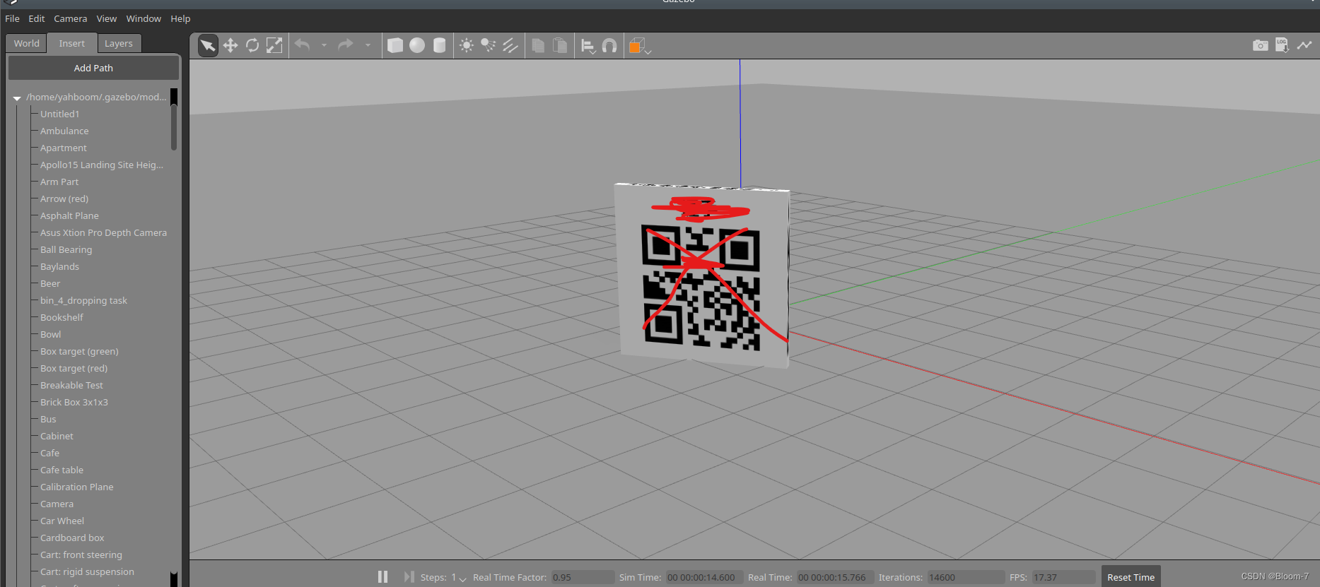1320x587 pixels.
Task: Switch to the Layers tab
Action: click(118, 43)
